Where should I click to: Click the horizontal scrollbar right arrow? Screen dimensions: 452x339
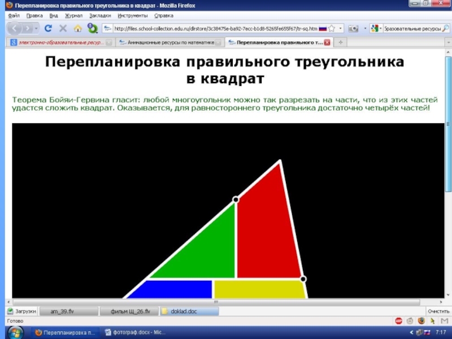[441, 302]
